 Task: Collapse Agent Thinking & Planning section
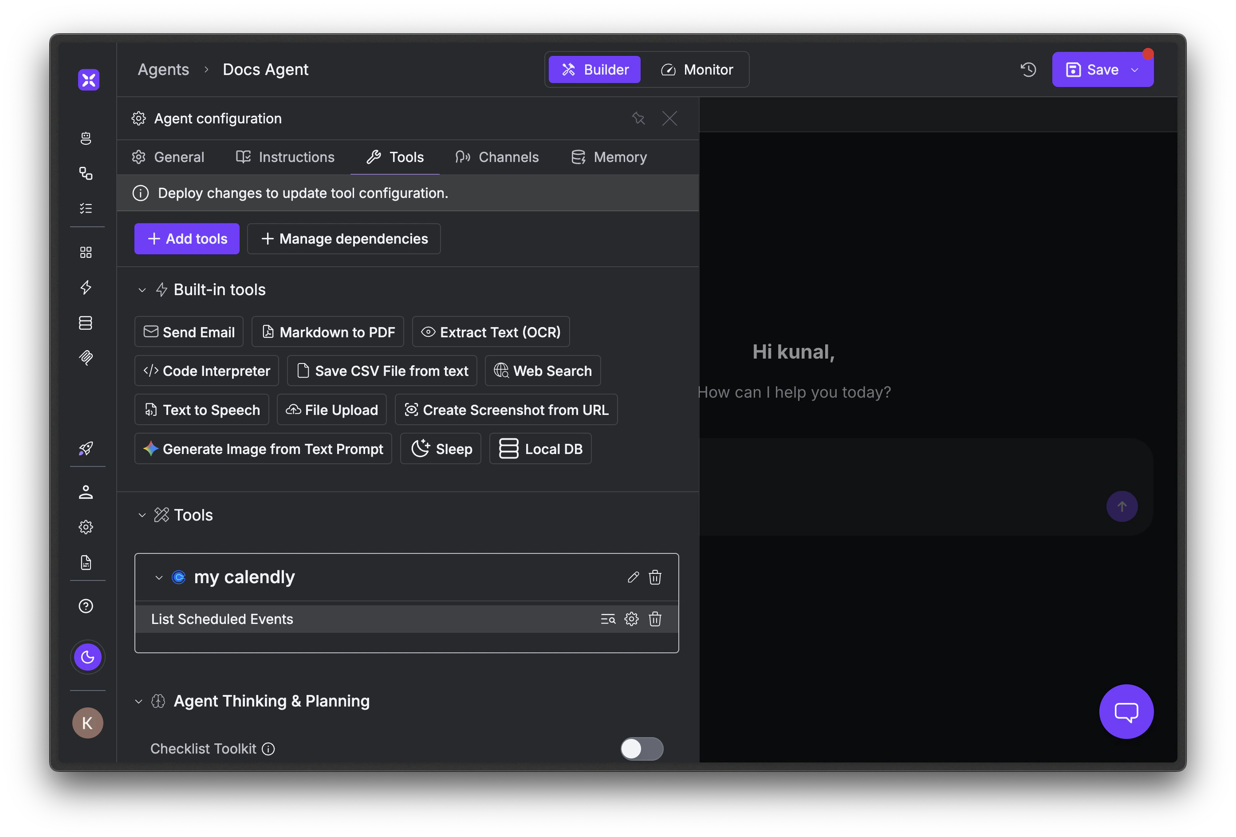[x=139, y=701]
